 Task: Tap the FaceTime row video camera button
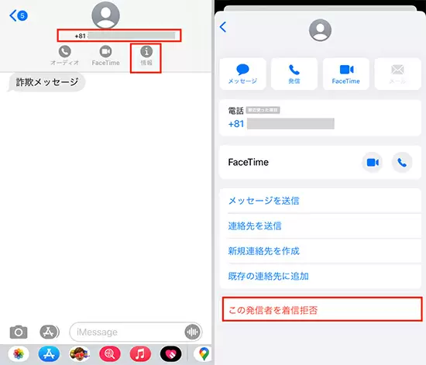[373, 163]
